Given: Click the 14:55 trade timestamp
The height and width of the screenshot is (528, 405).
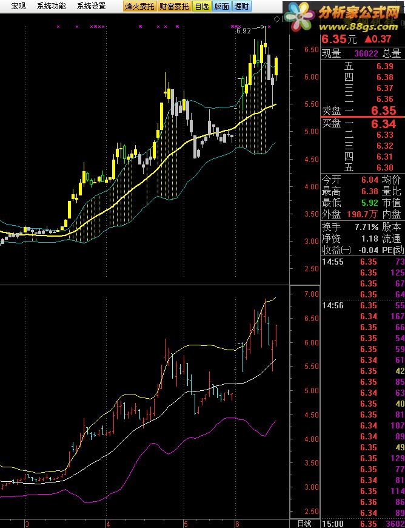Looking at the screenshot, I should (333, 262).
